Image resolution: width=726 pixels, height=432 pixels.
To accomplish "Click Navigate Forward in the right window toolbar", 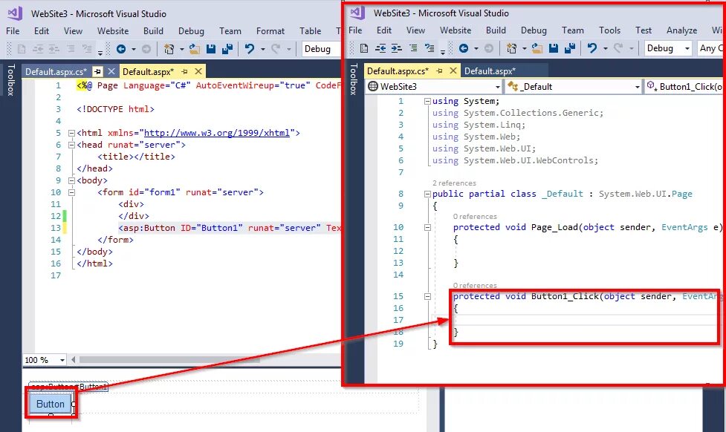I will pyautogui.click(x=488, y=48).
